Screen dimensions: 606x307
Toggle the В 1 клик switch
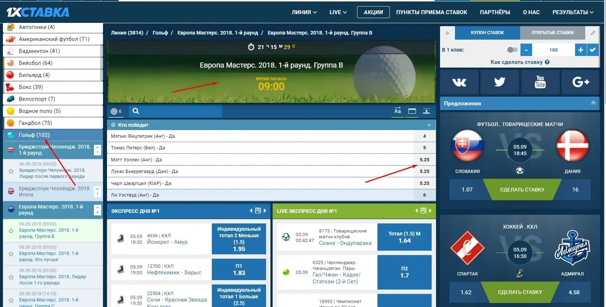(512, 50)
